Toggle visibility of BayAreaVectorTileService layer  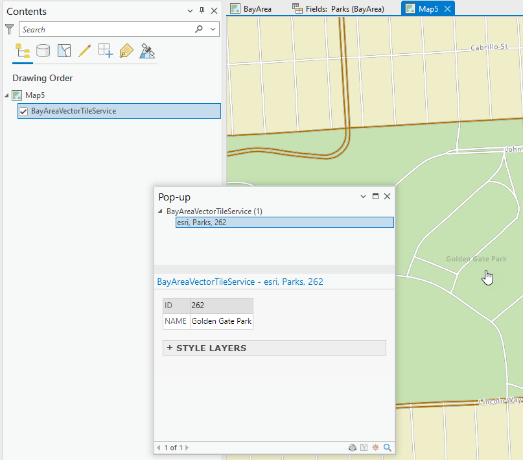[24, 110]
